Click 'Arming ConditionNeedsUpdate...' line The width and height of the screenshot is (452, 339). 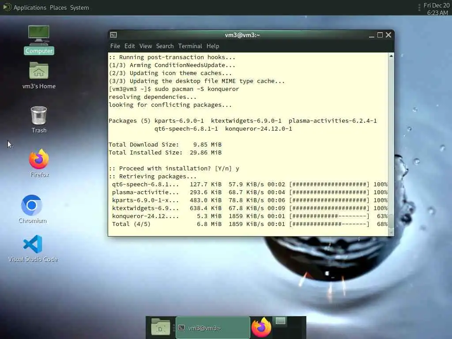[x=172, y=65]
